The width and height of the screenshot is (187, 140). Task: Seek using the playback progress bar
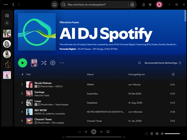pyautogui.click(x=93, y=137)
